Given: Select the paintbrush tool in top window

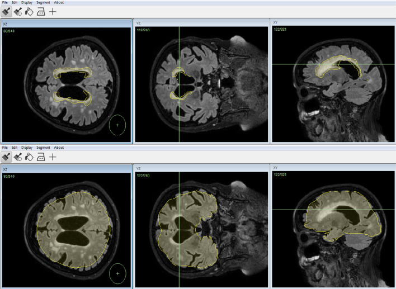Looking at the screenshot, I should pyautogui.click(x=6, y=11).
